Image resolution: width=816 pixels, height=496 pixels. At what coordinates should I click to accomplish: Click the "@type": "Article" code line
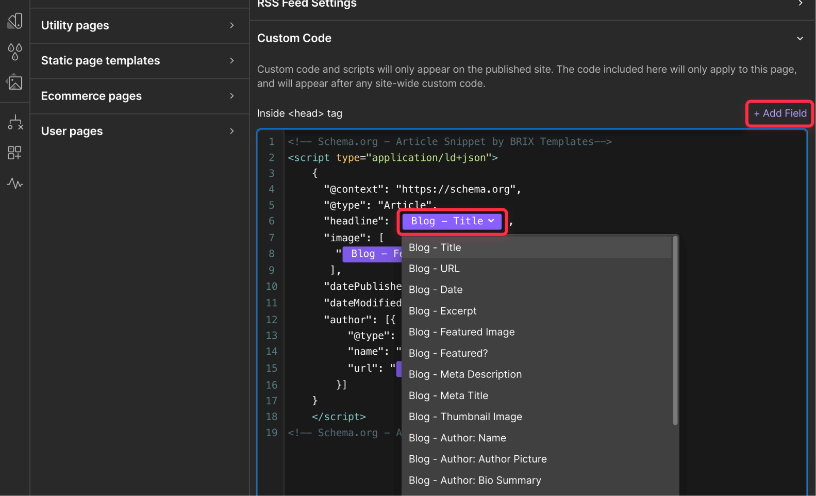[380, 205]
